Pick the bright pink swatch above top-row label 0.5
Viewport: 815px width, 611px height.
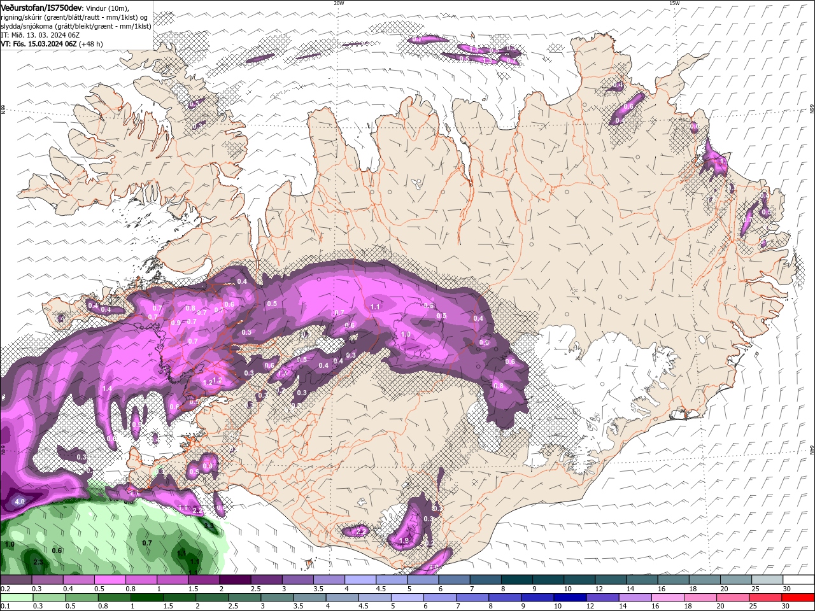110,580
